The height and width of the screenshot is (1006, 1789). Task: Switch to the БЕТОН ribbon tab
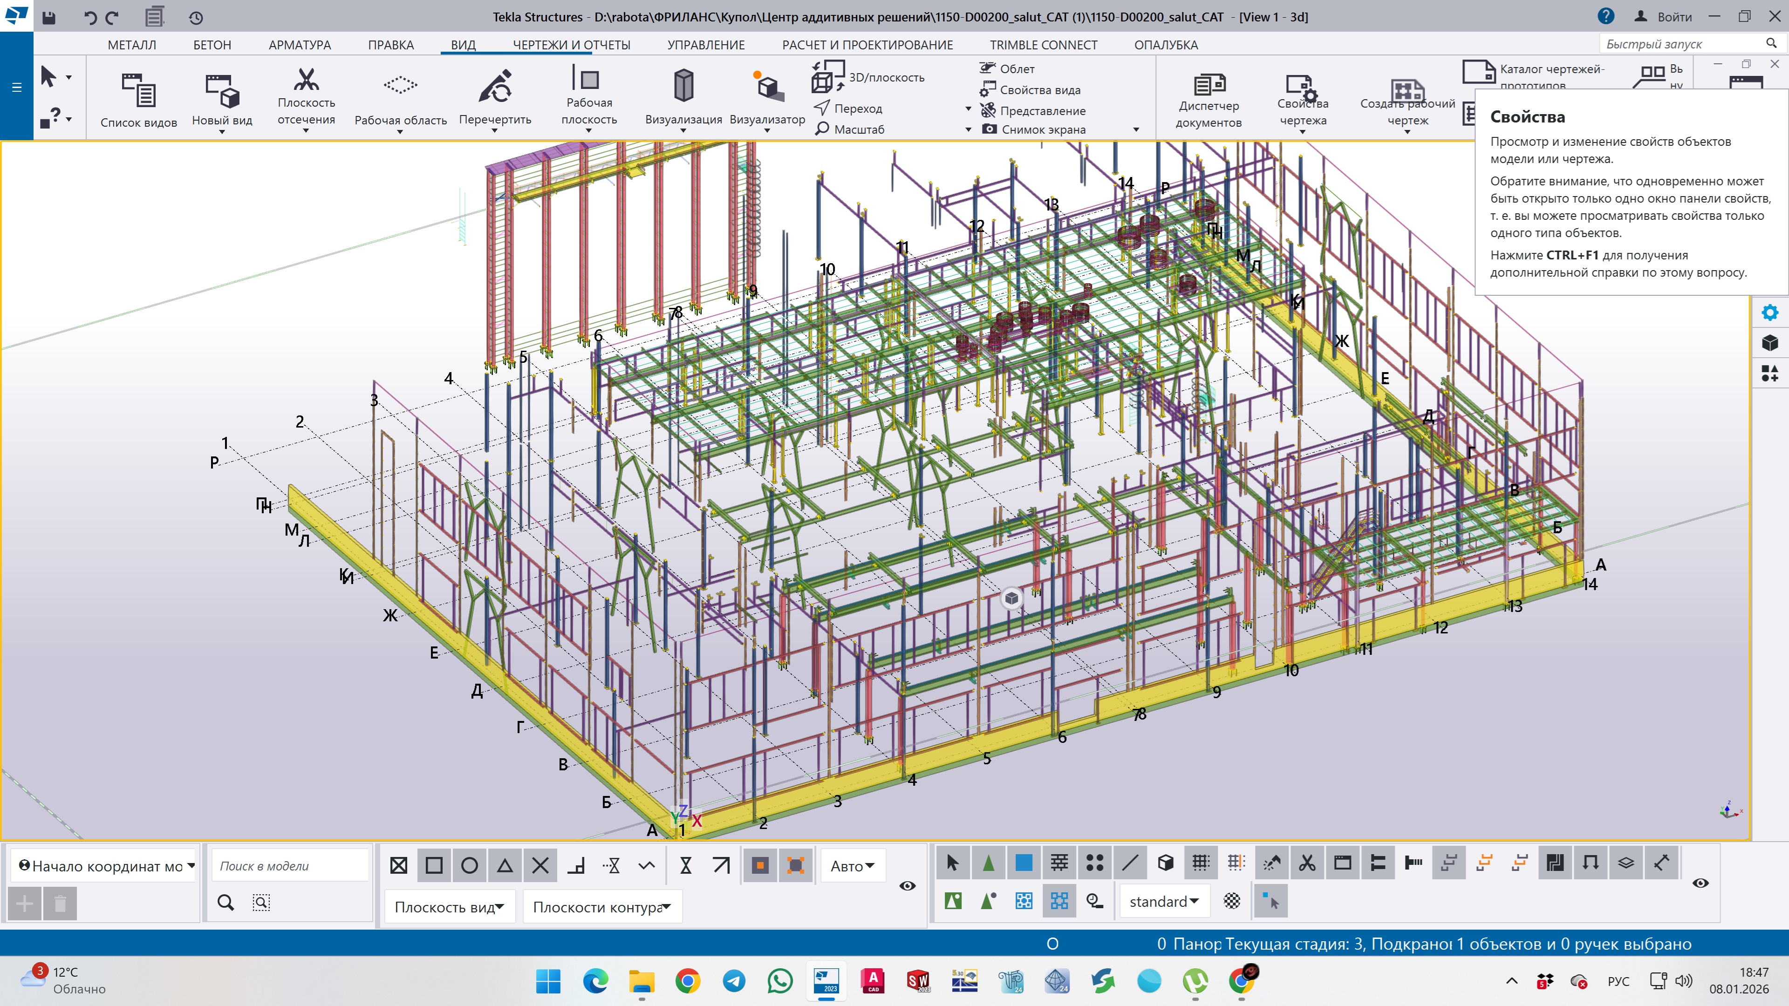[212, 45]
